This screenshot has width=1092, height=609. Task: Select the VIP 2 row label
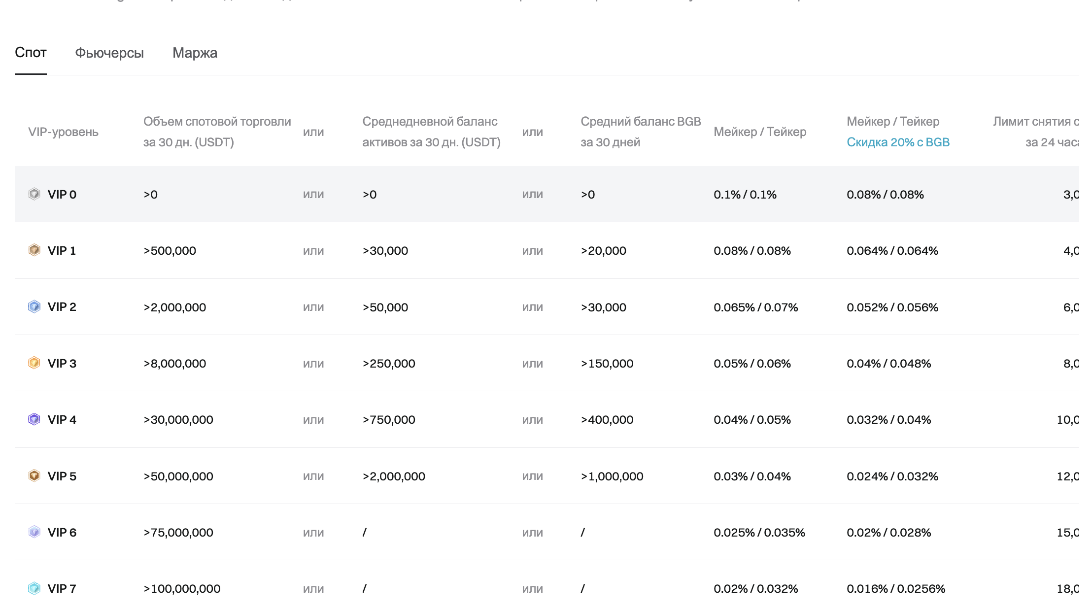point(62,307)
